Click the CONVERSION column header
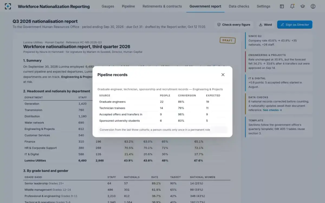The width and height of the screenshot is (325, 203). coord(187,96)
